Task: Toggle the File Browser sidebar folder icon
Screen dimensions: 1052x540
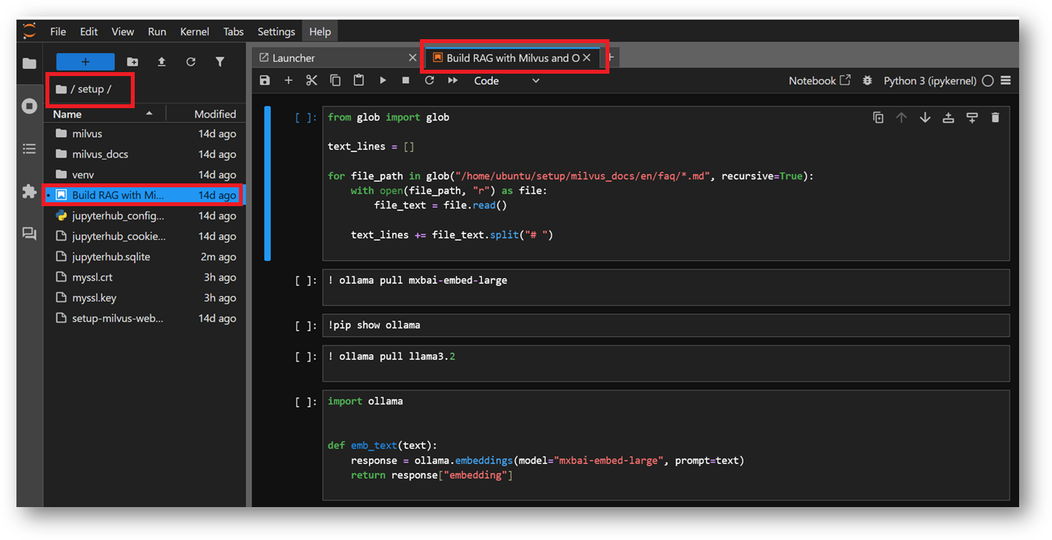Action: point(30,63)
